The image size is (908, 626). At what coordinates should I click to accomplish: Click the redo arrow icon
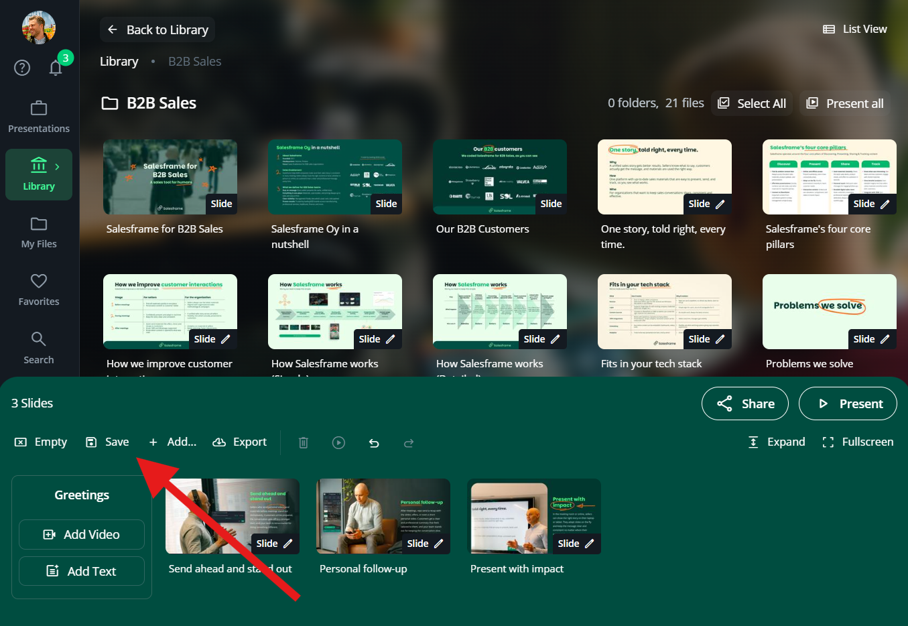coord(409,442)
